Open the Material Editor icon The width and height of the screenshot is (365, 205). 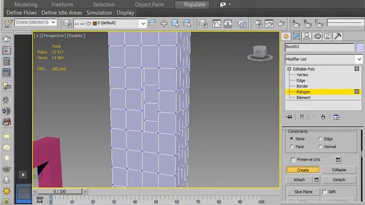coord(242,23)
